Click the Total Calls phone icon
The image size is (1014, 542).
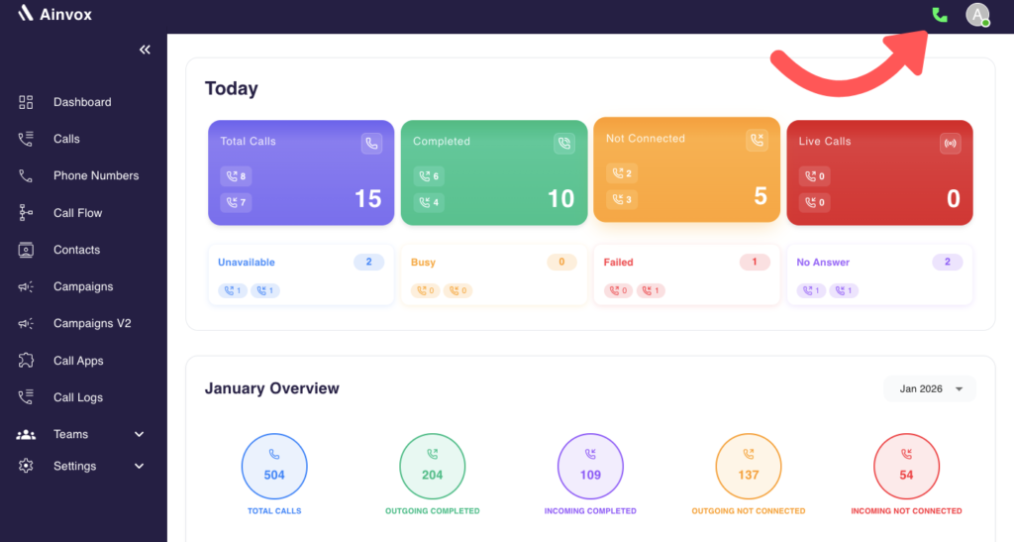click(371, 143)
